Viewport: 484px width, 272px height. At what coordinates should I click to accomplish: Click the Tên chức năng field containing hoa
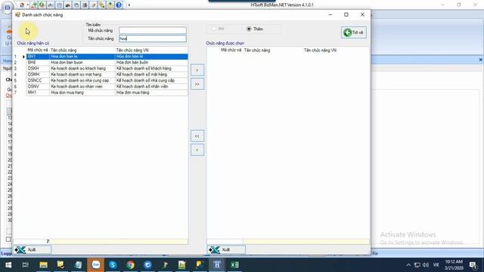(153, 39)
